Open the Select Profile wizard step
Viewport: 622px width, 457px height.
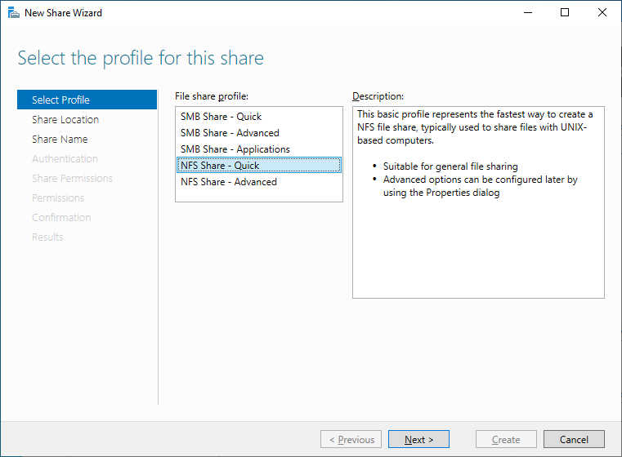pos(87,100)
